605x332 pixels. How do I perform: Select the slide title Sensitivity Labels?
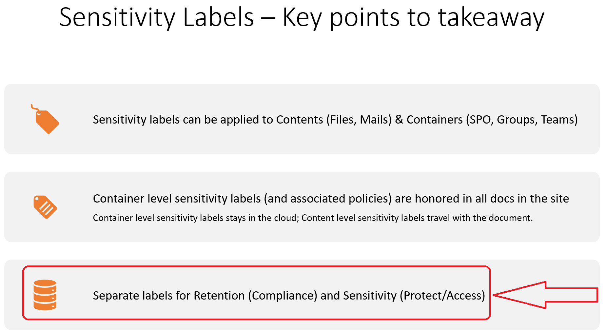156,17
